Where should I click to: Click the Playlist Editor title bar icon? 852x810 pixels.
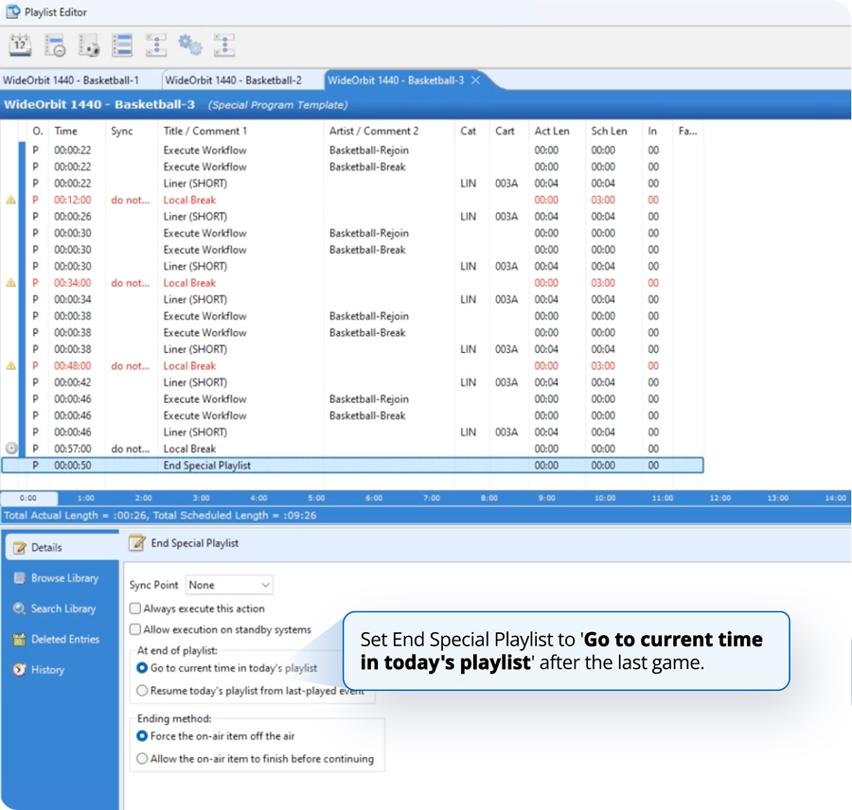tap(12, 12)
